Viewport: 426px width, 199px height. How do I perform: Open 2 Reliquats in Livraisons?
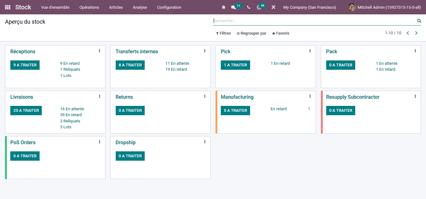coord(70,121)
